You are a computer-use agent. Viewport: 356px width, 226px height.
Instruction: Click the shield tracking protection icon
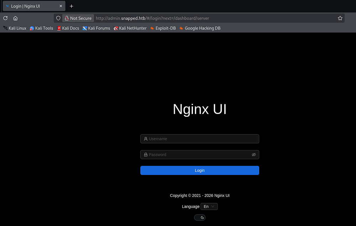[58, 18]
